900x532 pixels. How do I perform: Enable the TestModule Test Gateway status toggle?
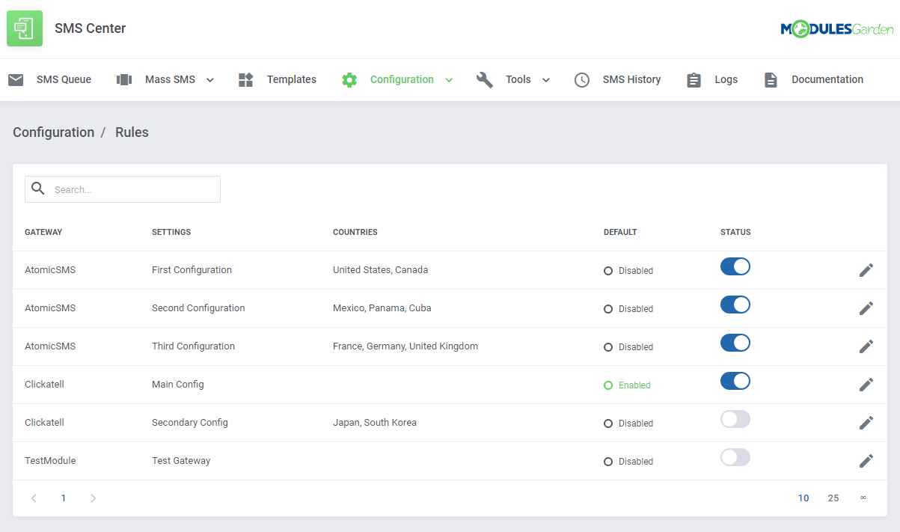[x=735, y=456]
